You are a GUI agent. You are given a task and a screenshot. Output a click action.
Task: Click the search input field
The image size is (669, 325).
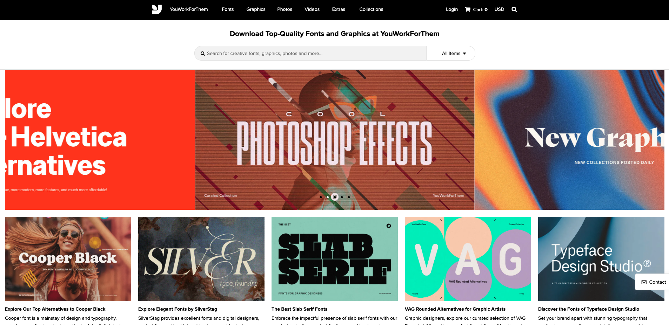pyautogui.click(x=310, y=53)
